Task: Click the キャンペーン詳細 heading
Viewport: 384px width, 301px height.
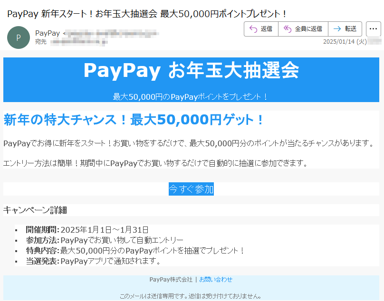Action: point(35,210)
